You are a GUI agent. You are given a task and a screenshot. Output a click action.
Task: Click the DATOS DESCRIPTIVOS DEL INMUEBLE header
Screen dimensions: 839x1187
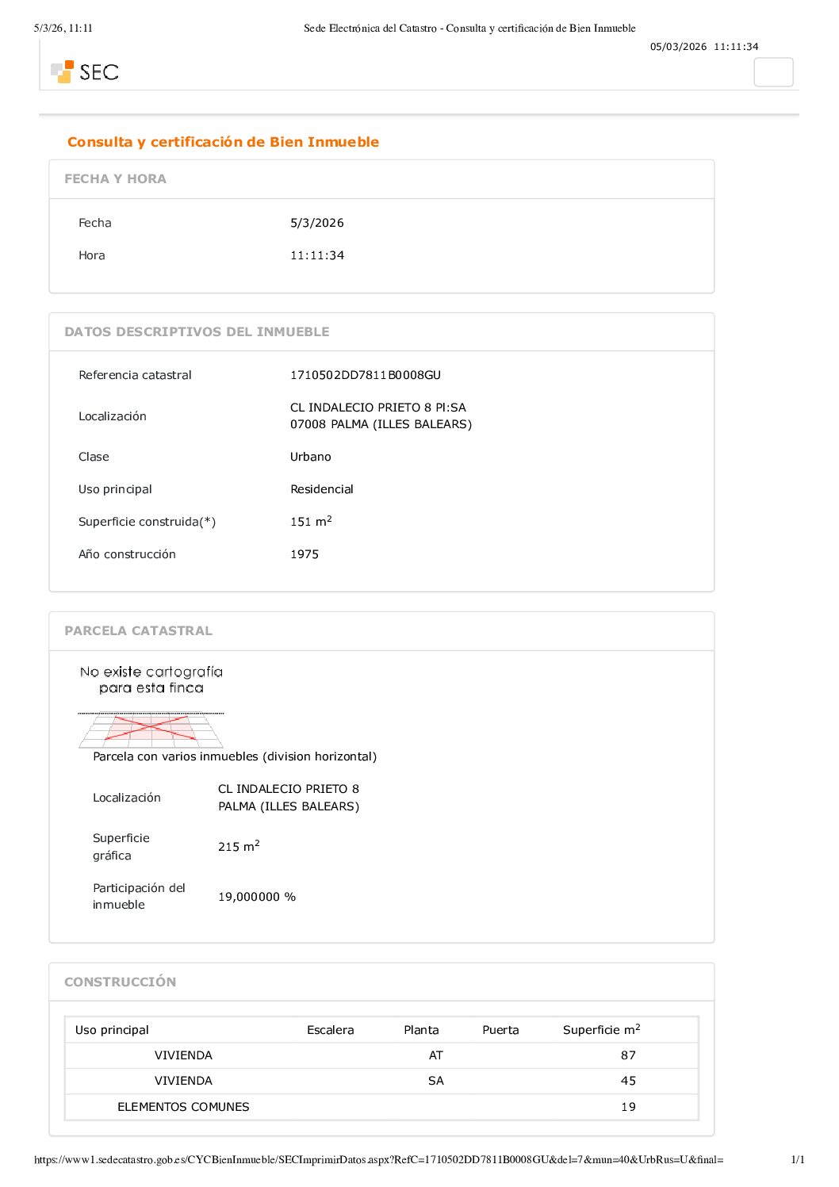[x=197, y=332]
